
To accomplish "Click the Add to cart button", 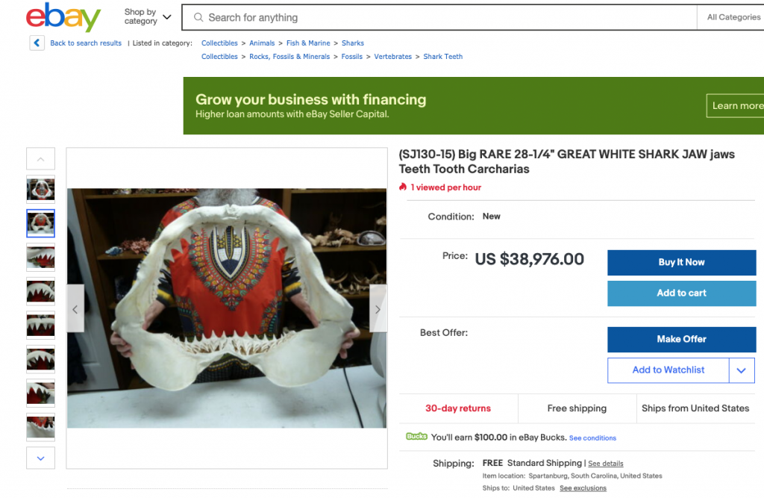I will [x=681, y=293].
